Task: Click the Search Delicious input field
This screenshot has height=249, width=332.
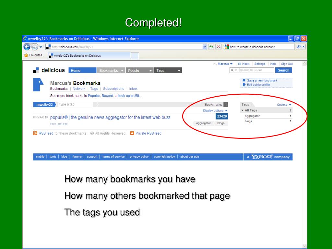Action: pyautogui.click(x=256, y=70)
